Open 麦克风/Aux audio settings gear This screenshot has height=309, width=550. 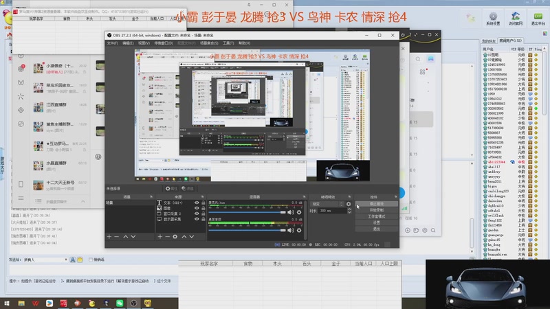[x=299, y=212]
